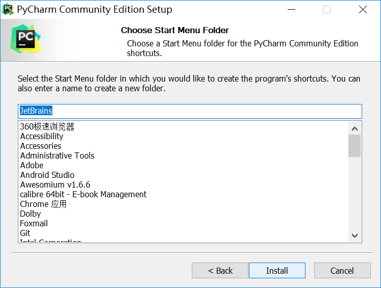Image resolution: width=381 pixels, height=288 pixels.
Task: Choose the Git folder
Action: [x=26, y=233]
